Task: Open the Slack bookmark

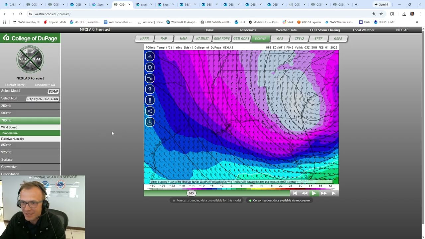Action: click(x=288, y=22)
